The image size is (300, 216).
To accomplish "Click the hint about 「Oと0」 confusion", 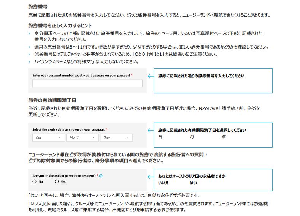I will pos(126,54).
